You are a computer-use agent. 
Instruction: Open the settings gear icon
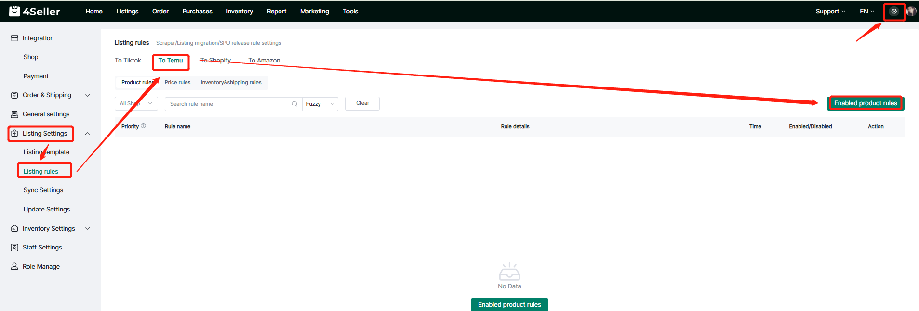(894, 12)
